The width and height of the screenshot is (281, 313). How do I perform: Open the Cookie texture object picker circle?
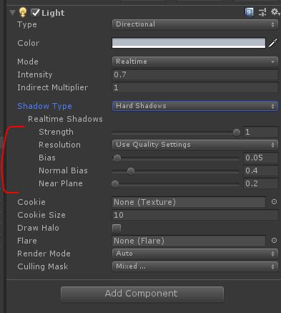tap(274, 202)
